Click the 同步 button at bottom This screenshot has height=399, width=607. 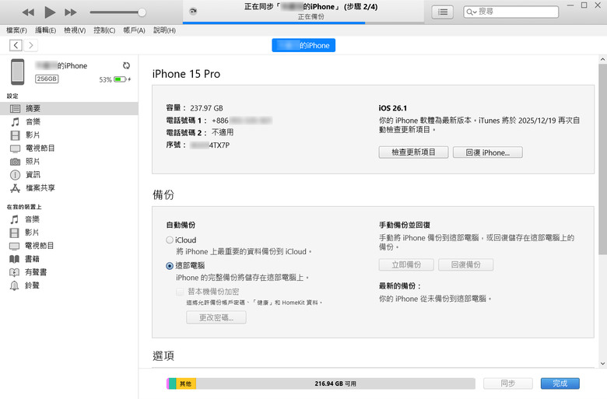508,383
